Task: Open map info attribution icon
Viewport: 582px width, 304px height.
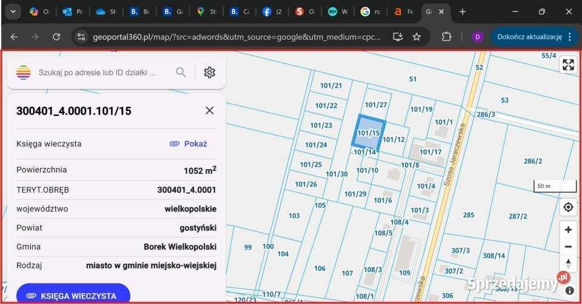Action: [x=569, y=290]
